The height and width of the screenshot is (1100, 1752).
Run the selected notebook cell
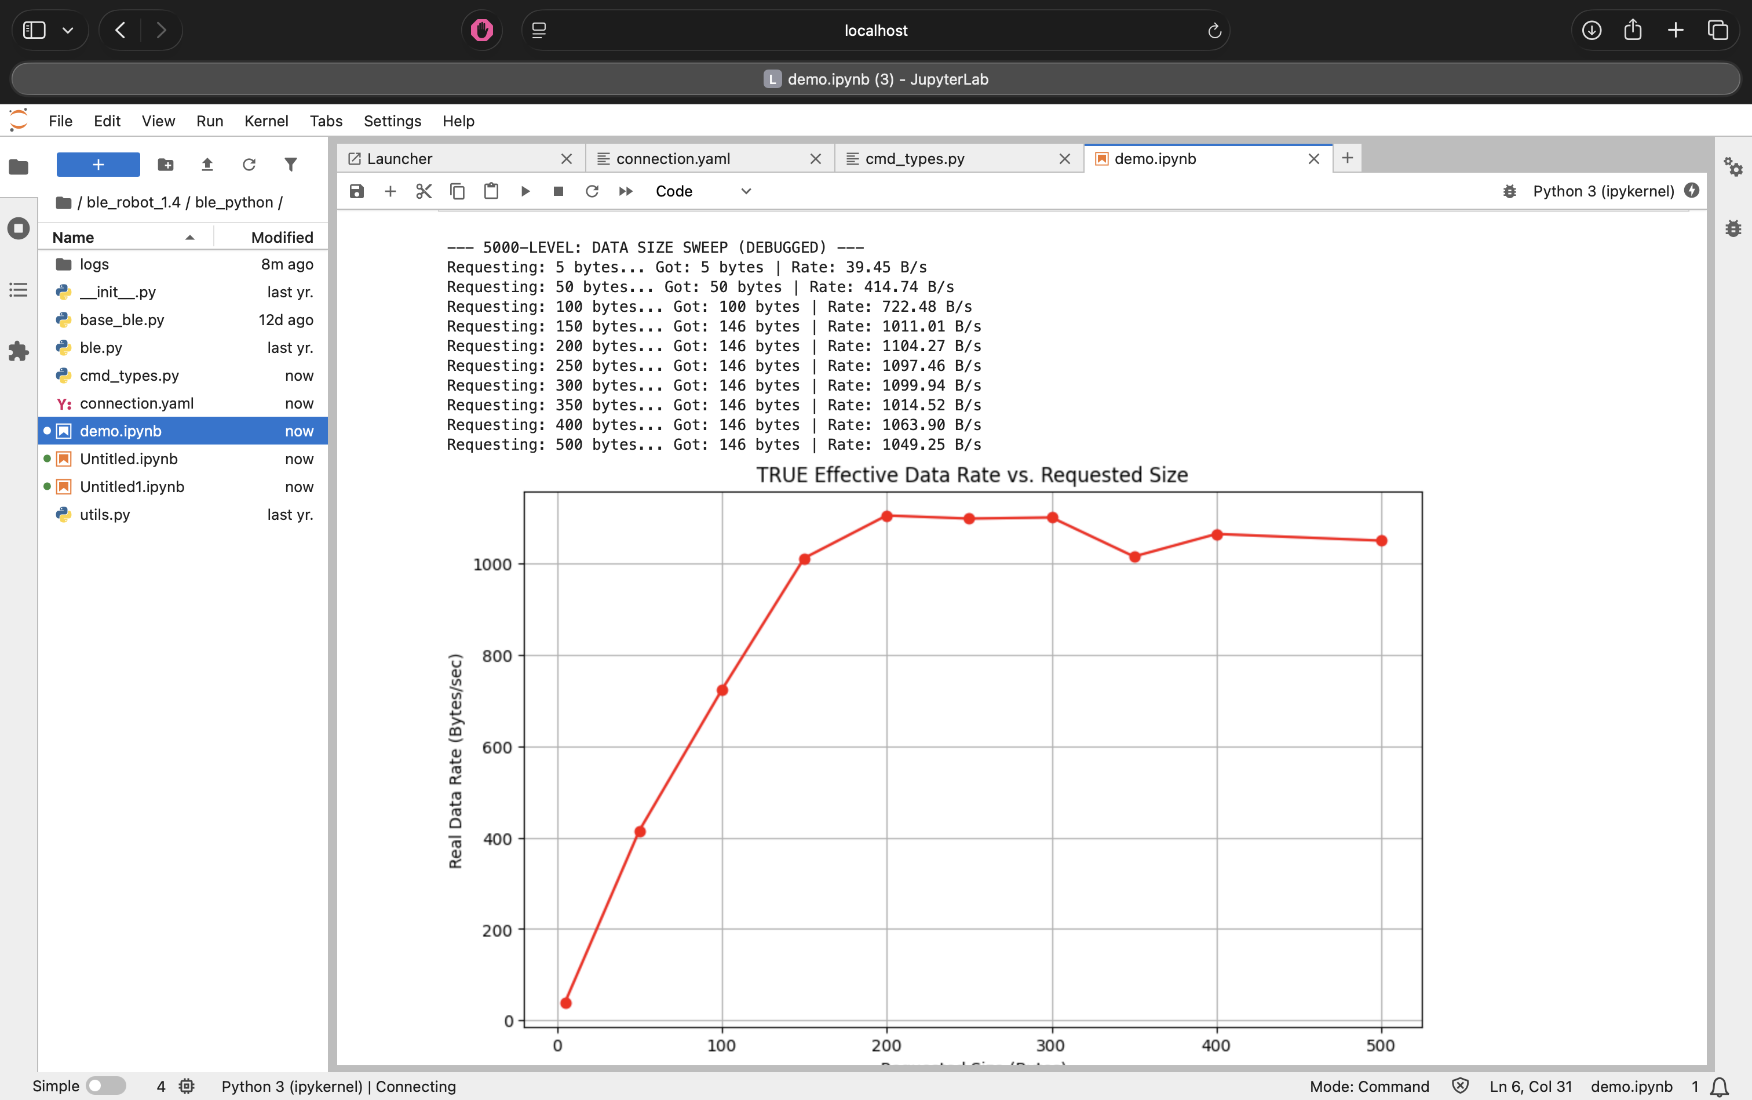pos(525,191)
